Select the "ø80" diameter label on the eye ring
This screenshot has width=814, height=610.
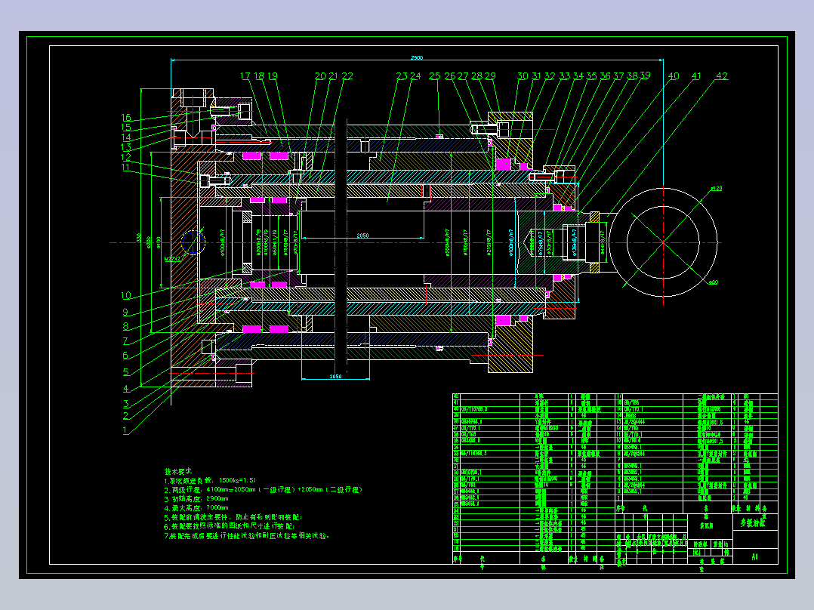714,282
